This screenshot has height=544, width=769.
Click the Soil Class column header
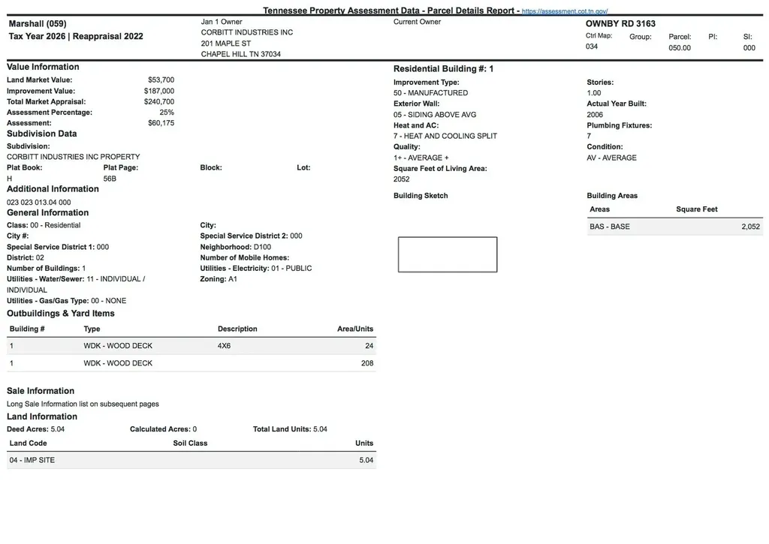click(x=190, y=443)
